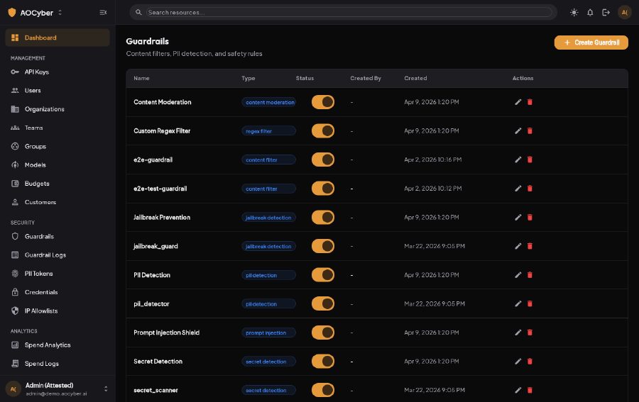Select Guardrails in Security section

coord(58,236)
